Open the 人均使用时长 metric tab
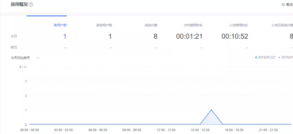 coord(239,25)
